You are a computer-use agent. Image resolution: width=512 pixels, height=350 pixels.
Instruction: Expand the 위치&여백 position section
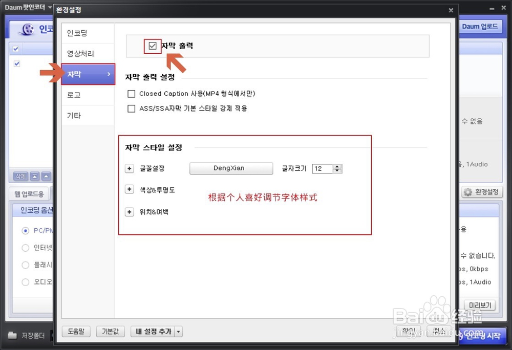[x=129, y=212]
